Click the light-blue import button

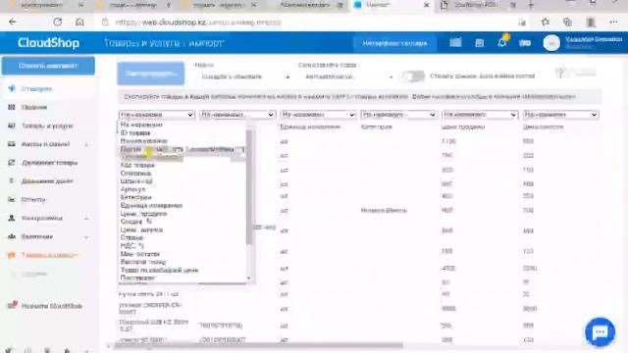tap(150, 74)
